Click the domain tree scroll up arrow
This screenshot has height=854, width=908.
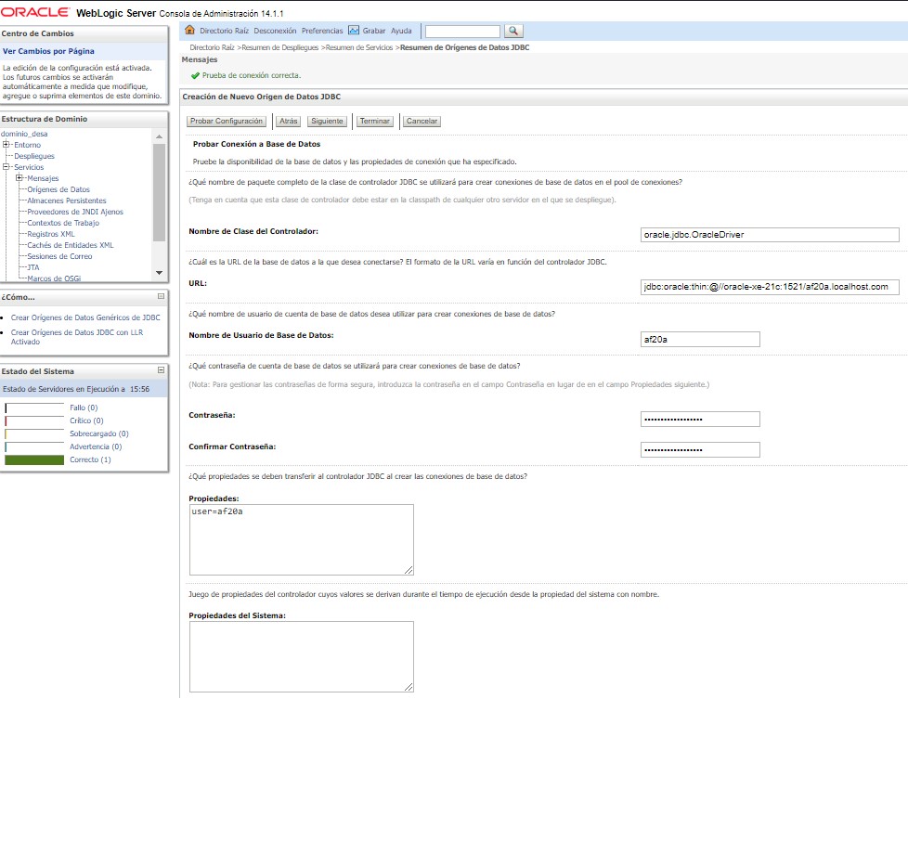pyautogui.click(x=159, y=136)
